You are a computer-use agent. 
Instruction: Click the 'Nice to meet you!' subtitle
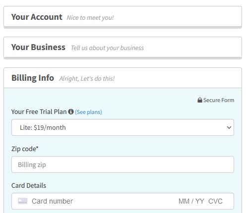pos(90,18)
